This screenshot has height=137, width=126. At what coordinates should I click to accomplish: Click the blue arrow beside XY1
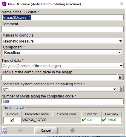(x=121, y=89)
